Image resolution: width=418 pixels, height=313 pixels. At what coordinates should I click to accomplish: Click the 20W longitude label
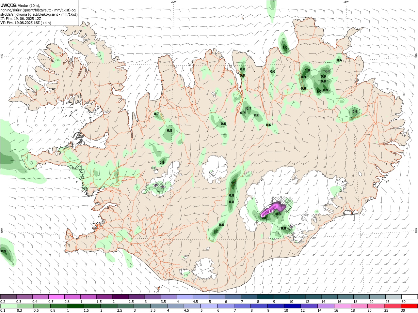coord(174,2)
